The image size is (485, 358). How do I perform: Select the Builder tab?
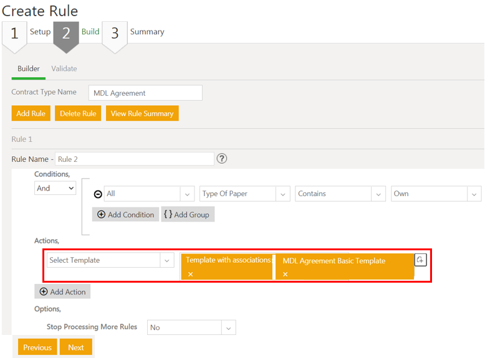click(29, 68)
